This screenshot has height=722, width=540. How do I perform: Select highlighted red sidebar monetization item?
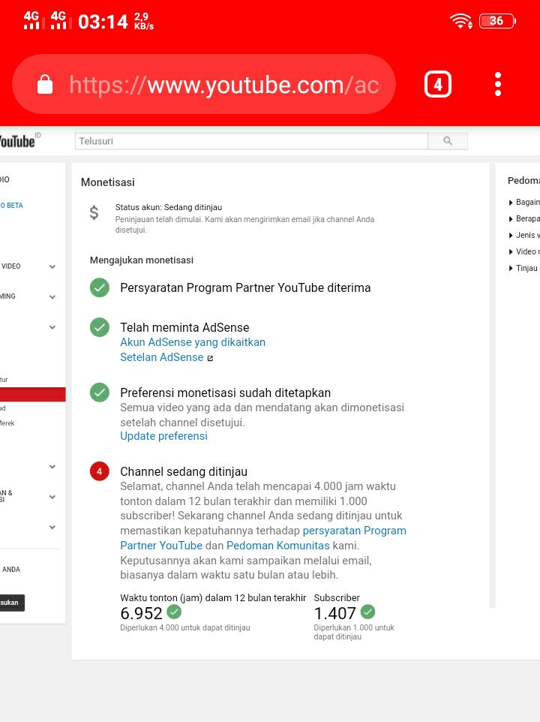[x=33, y=395]
